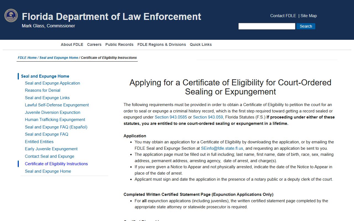Click the page title heading text
Image resolution: width=354 pixels, height=221 pixels.
pos(230,87)
